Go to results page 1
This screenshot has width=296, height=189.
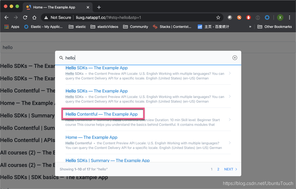point(212,169)
